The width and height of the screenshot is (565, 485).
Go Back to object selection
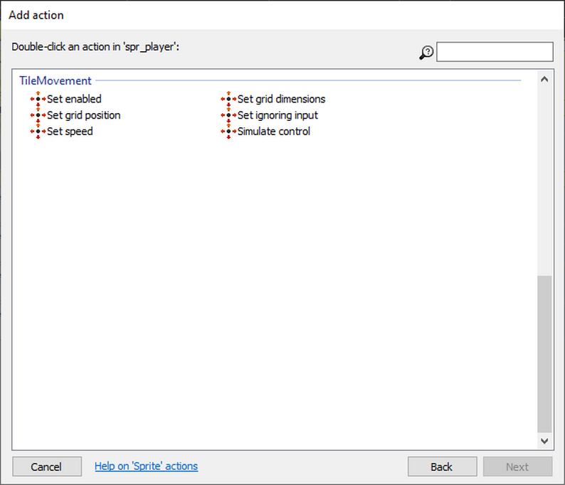(442, 467)
